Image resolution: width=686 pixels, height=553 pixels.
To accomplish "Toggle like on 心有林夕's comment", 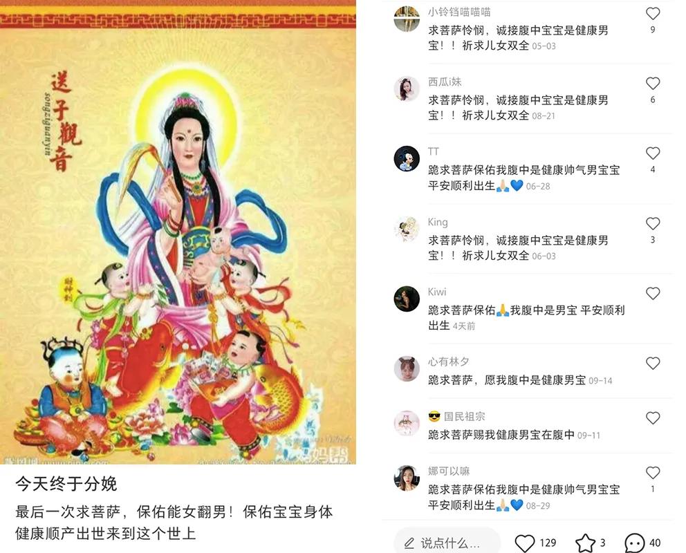I will (x=652, y=364).
